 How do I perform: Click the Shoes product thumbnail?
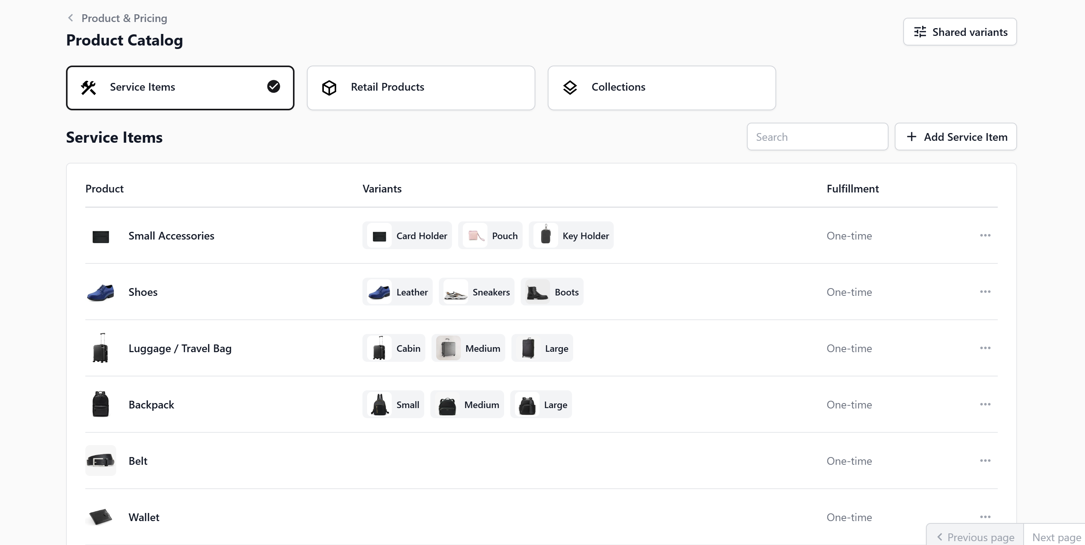point(100,292)
